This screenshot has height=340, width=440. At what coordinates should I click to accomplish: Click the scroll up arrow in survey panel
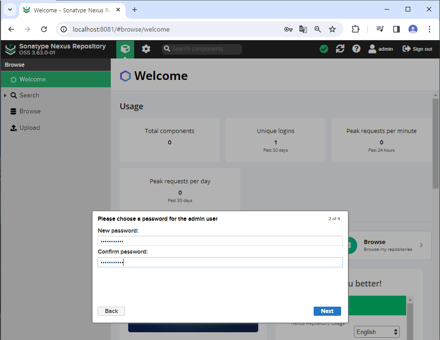[410, 300]
